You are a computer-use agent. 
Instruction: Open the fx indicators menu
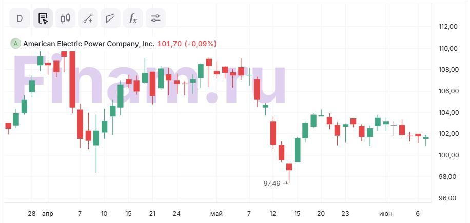click(133, 18)
